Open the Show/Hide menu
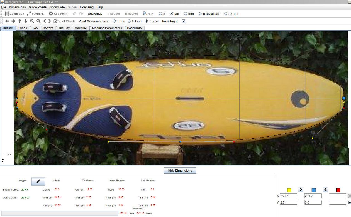This screenshot has height=217, width=351. (57, 7)
